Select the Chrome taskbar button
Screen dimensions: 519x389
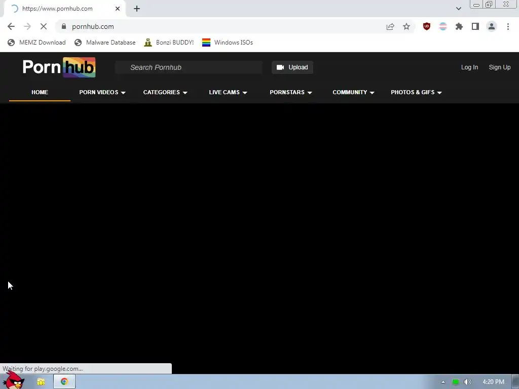[64, 382]
